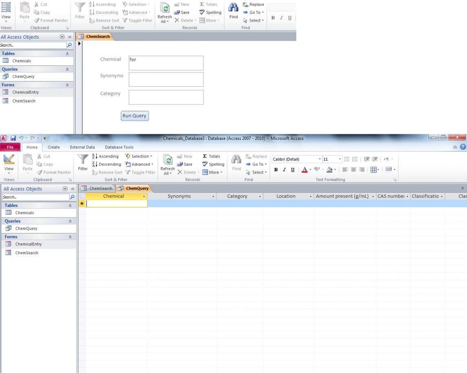Click font color A swatch button
Image resolution: width=467 pixels, height=373 pixels.
[304, 170]
